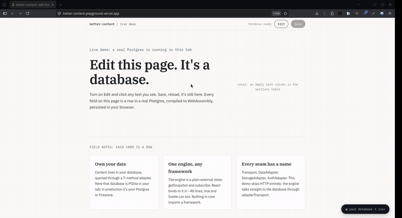The width and height of the screenshot is (402, 218).
Task: Open the list-all-tabs chevron dropdown
Action: coord(358,4)
